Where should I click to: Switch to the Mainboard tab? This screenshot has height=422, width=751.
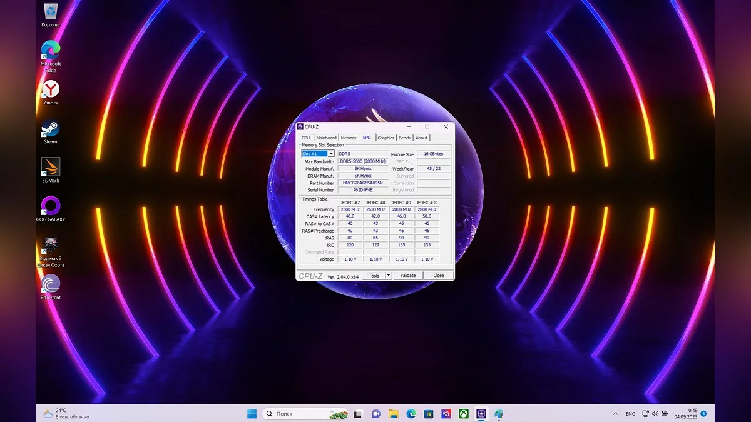click(x=326, y=138)
